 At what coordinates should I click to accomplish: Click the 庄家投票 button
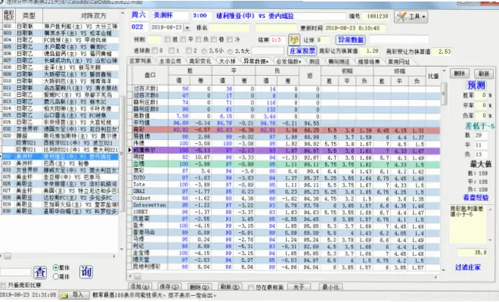[302, 51]
